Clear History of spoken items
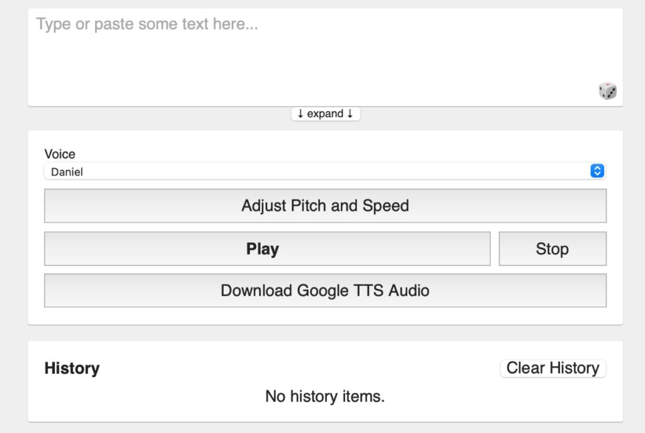Image resolution: width=645 pixels, height=433 pixels. 553,368
